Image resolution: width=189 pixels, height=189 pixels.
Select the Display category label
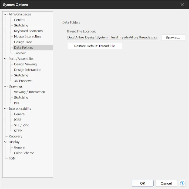point(14,142)
